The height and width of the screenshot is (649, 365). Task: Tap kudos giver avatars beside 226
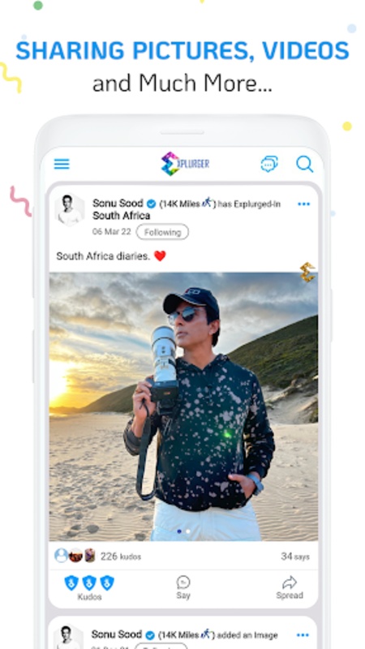(x=75, y=556)
